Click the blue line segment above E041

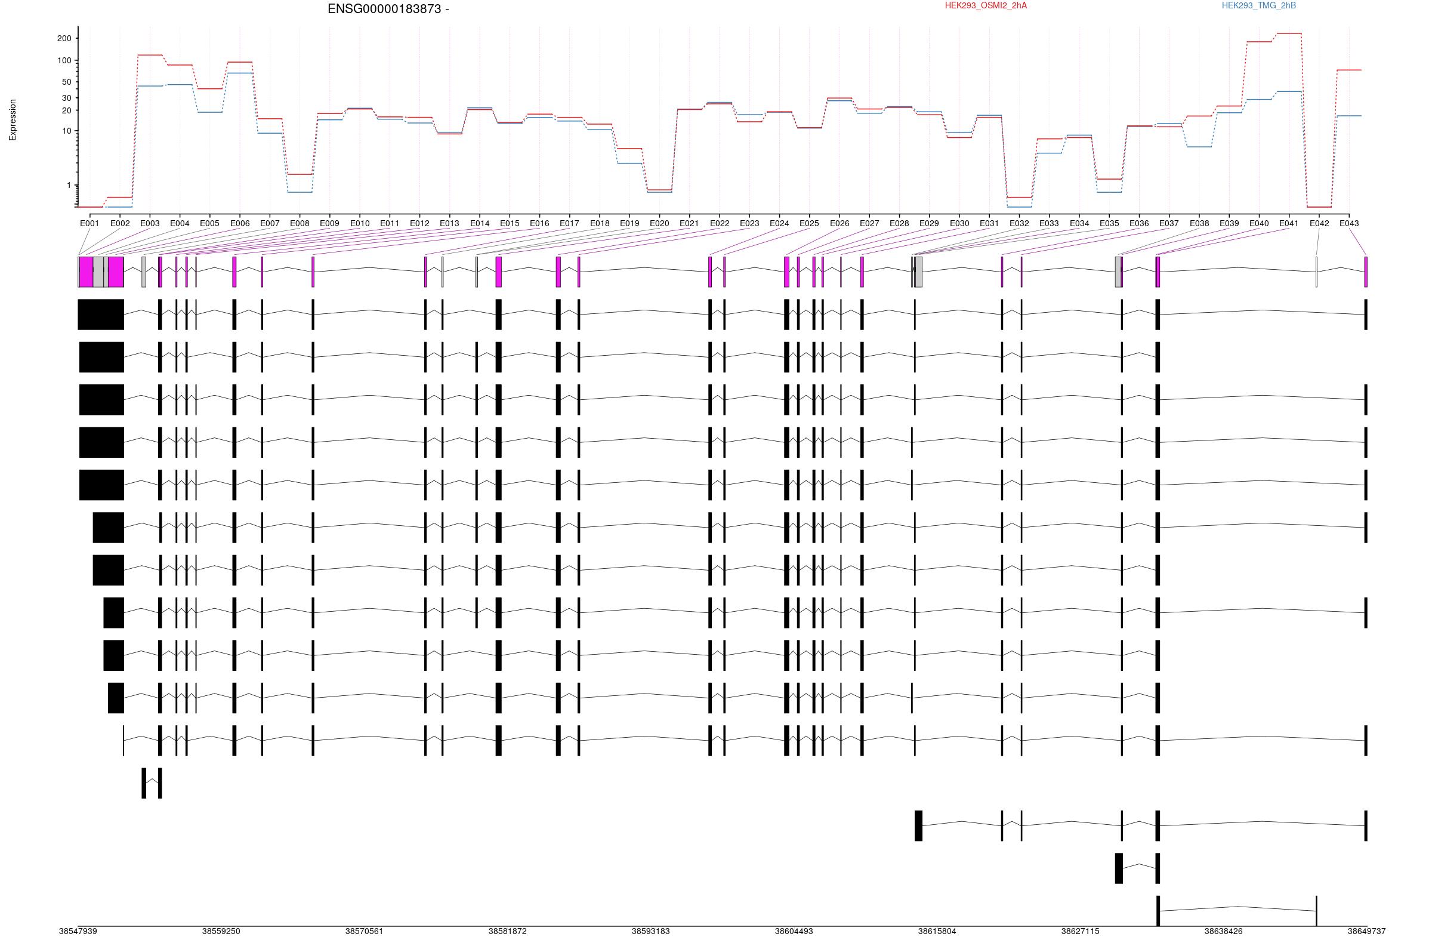(x=1289, y=91)
